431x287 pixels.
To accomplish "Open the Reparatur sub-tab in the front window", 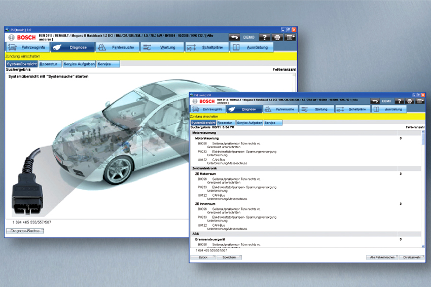I will pyautogui.click(x=226, y=123).
